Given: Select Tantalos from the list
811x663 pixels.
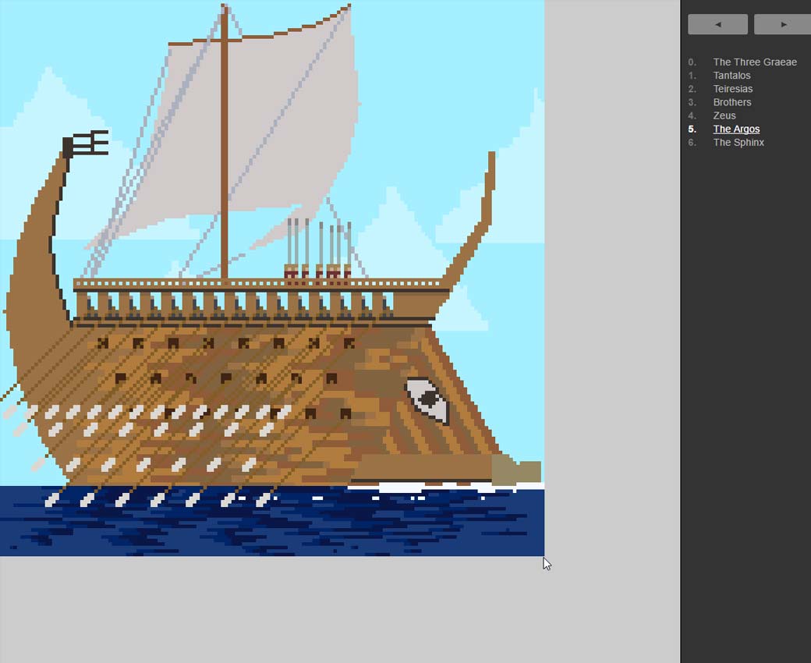Looking at the screenshot, I should pyautogui.click(x=731, y=76).
